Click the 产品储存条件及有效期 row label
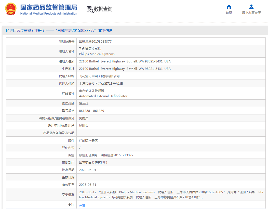268x209 pixels. 59,133
